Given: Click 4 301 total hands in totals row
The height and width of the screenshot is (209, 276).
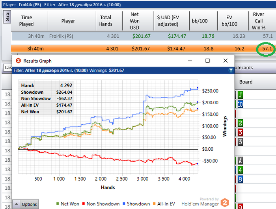Looking at the screenshot, I should [x=112, y=49].
